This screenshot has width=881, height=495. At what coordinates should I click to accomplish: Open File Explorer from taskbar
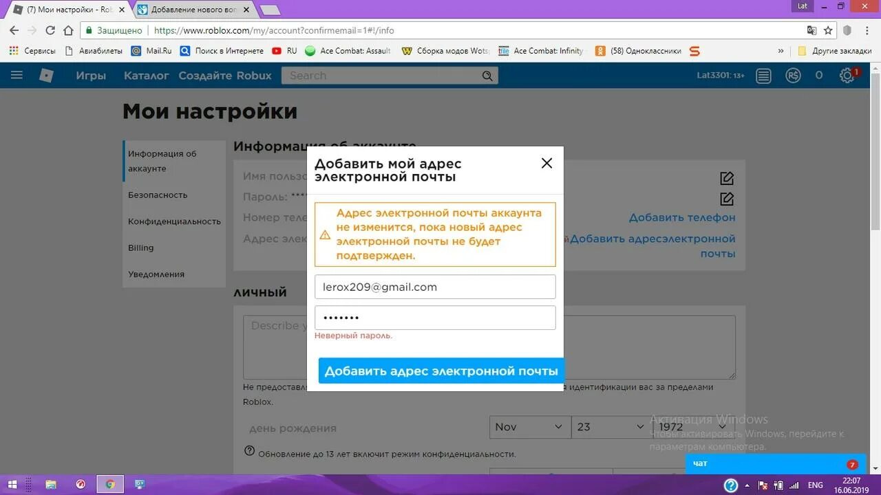50,485
